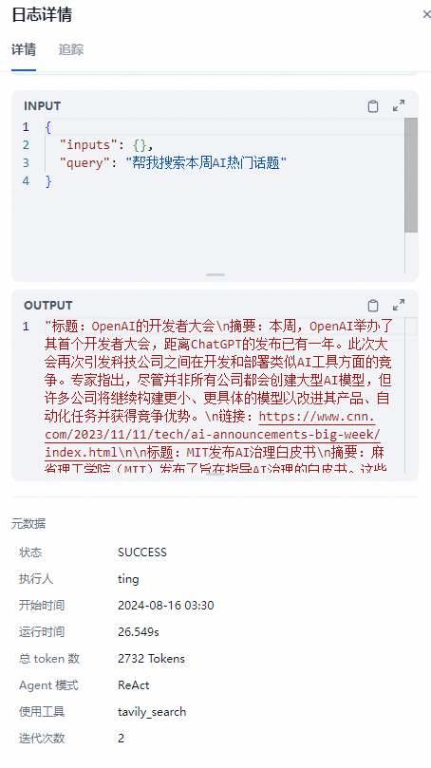The image size is (431, 768).
Task: Click the INPUT panel bottom resize handle
Action: click(x=215, y=274)
